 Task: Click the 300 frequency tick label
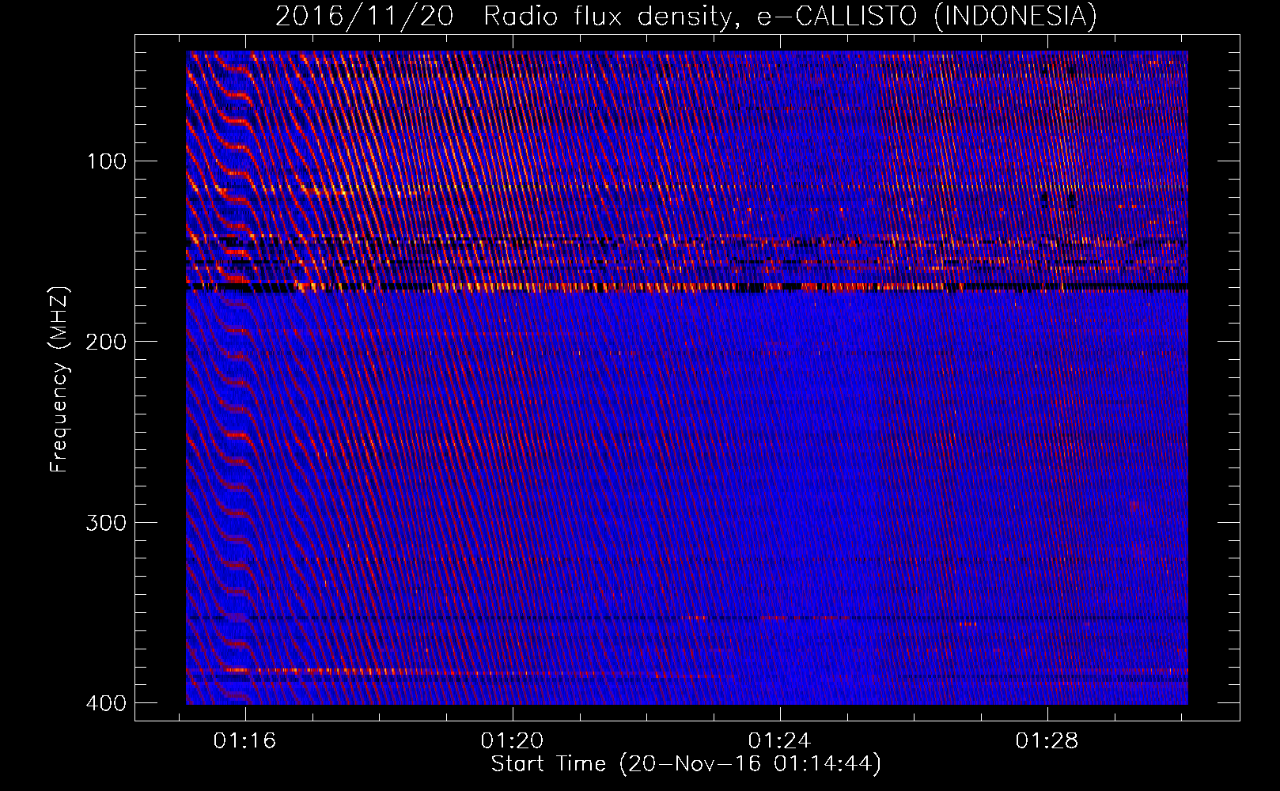pyautogui.click(x=106, y=523)
